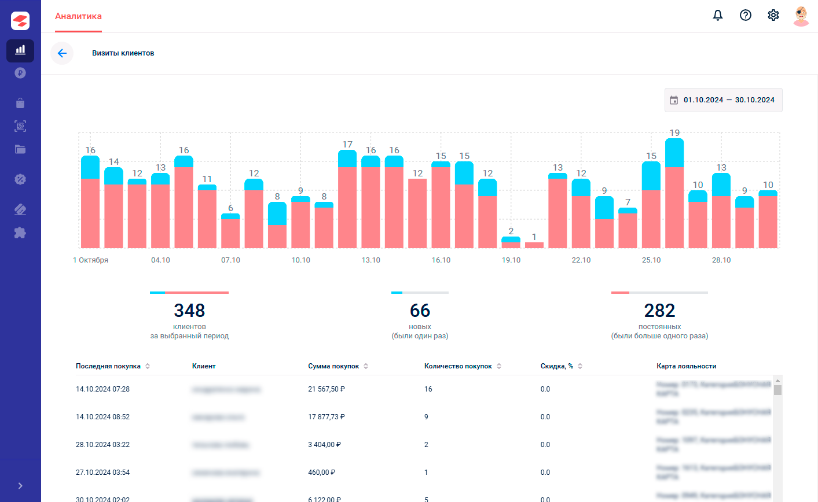This screenshot has height=502, width=818.
Task: Click the progress bar above 66
Action: [420, 293]
